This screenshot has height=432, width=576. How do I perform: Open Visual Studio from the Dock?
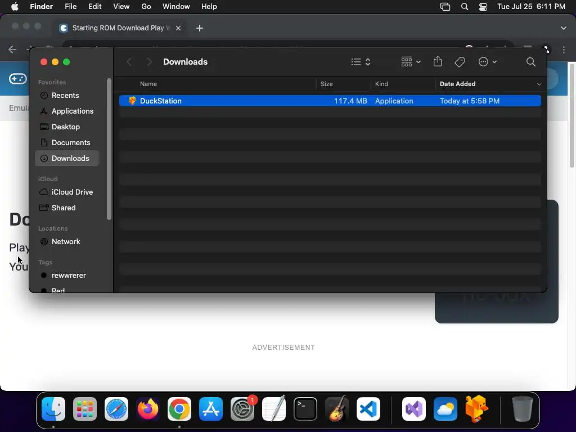point(414,409)
